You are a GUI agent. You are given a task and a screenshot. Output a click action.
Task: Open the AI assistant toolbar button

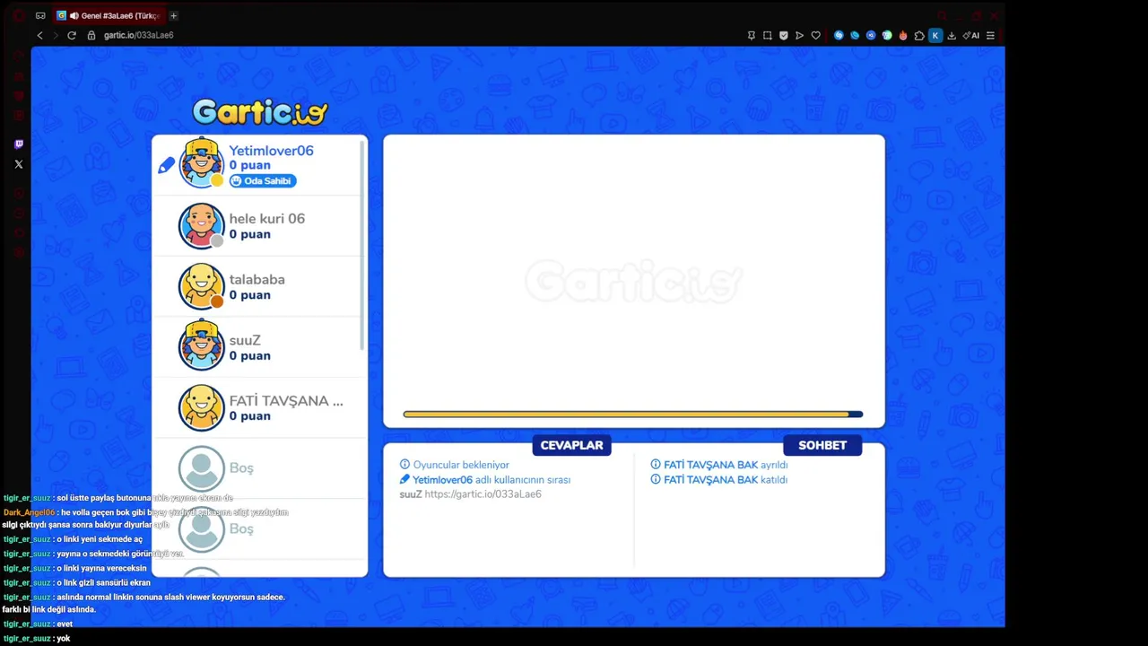(970, 35)
